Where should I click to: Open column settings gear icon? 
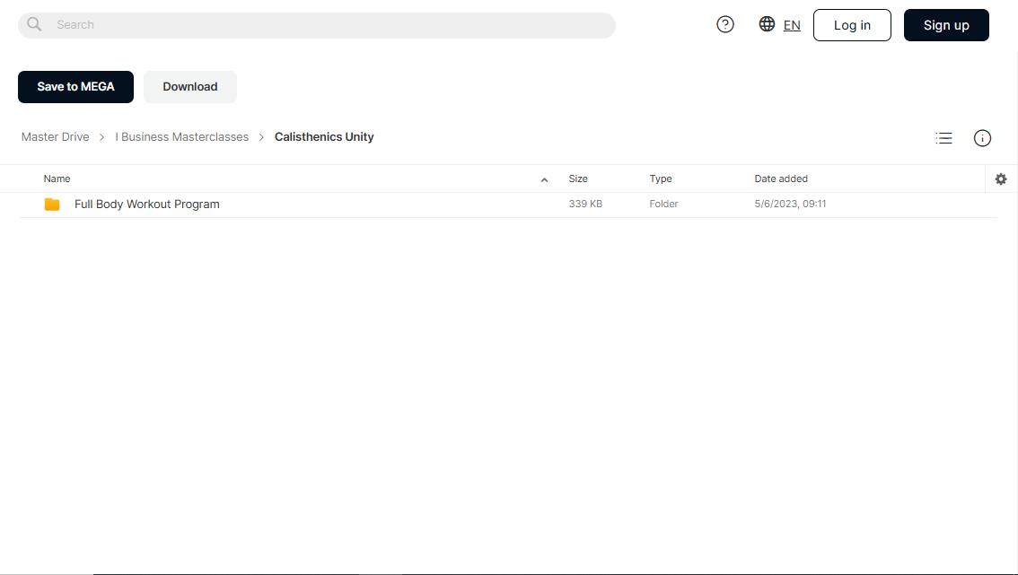[x=1001, y=179]
